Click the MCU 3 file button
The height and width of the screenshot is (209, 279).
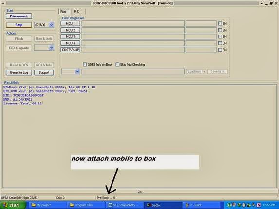(x=71, y=36)
